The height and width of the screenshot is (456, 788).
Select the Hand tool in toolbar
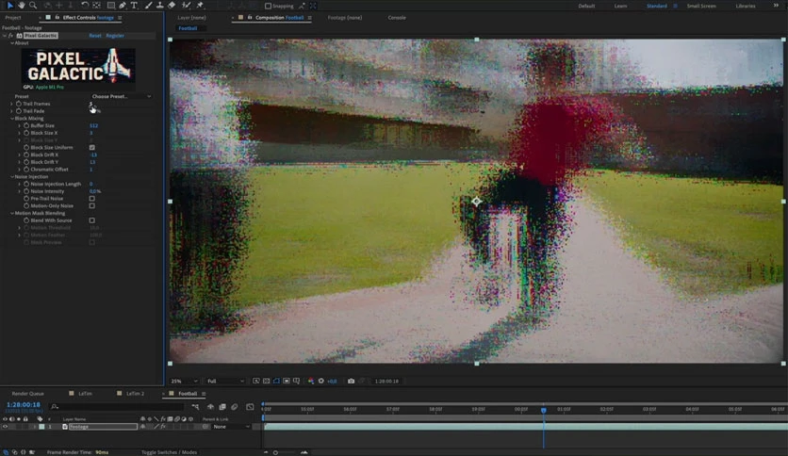[x=21, y=6]
